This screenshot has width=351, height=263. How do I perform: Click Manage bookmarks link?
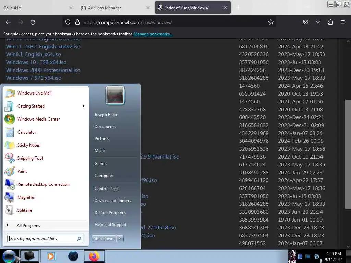click(x=153, y=34)
